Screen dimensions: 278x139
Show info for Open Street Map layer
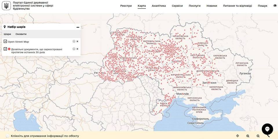click(74, 41)
